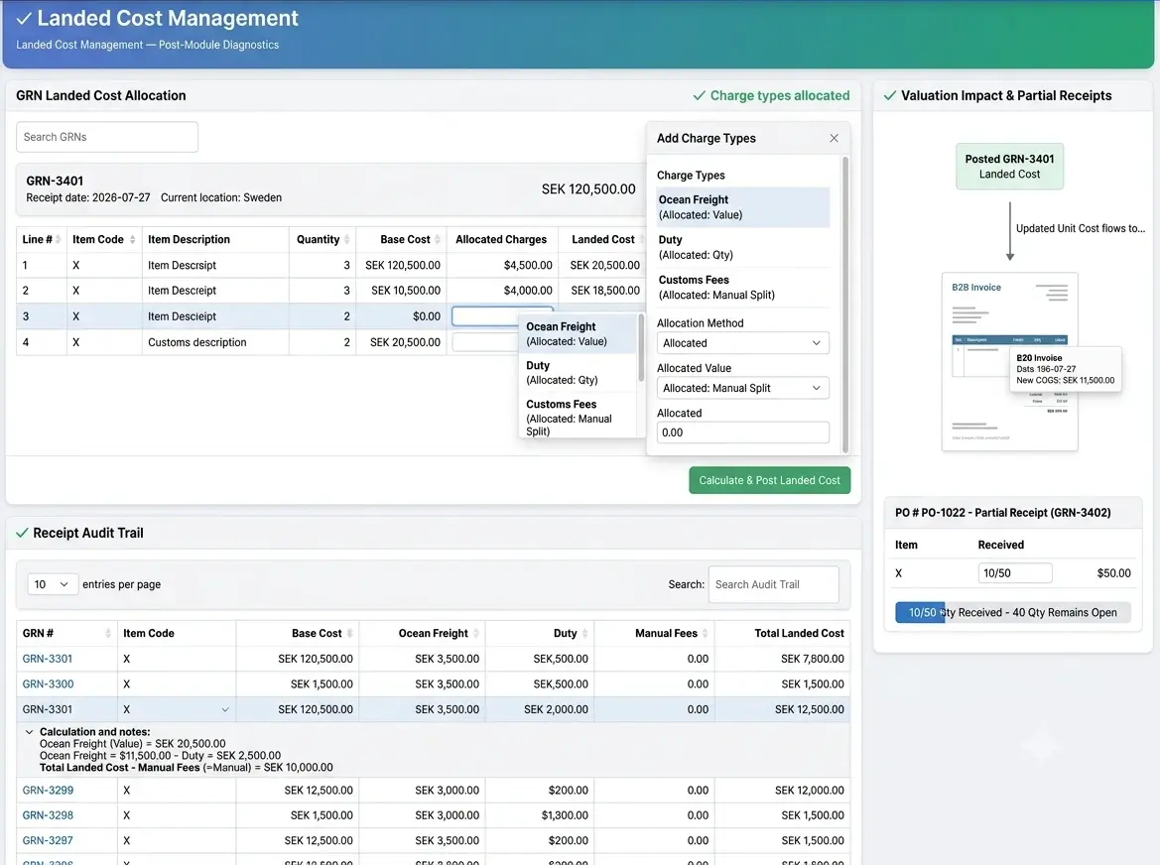Viewport: 1160px width, 865px height.
Task: Click line 2 landed cost SEK 18,500.00
Action: tap(605, 291)
